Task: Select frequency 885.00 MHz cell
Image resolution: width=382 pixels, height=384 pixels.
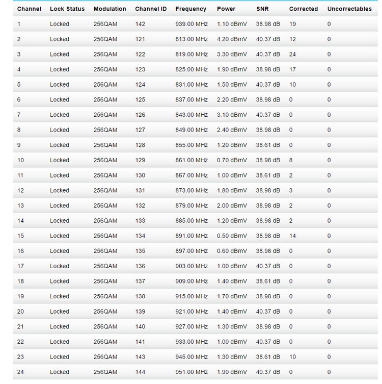Action: pos(192,221)
